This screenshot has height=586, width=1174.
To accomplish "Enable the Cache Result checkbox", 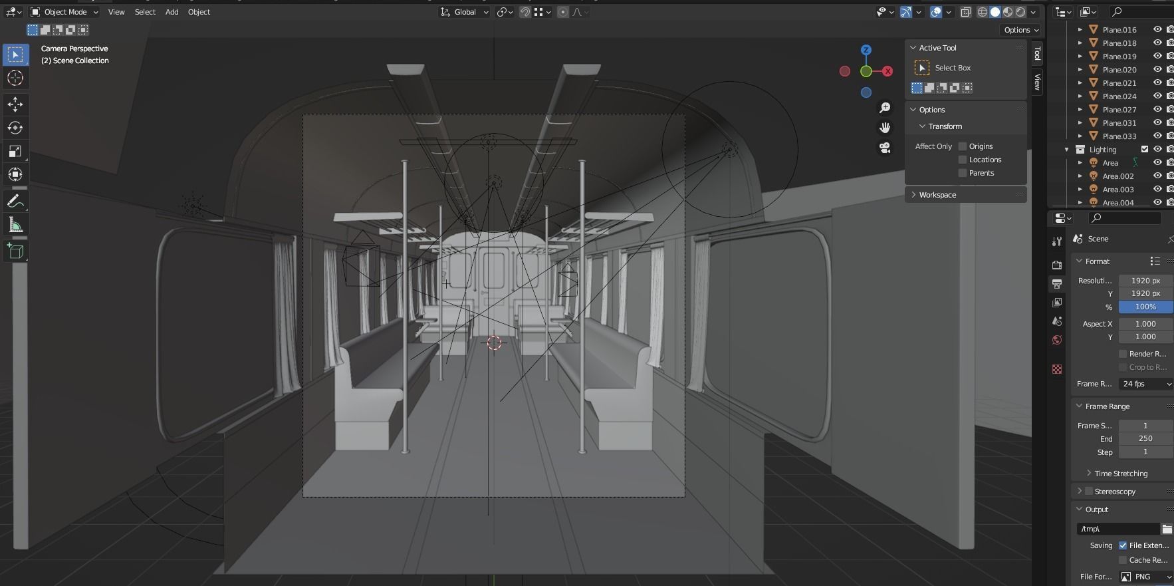I will 1123,560.
